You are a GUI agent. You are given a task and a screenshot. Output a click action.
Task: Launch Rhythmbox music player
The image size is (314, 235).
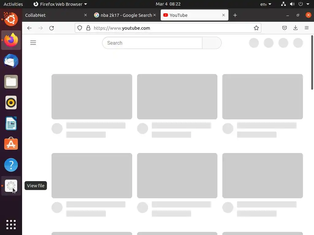[x=11, y=103]
